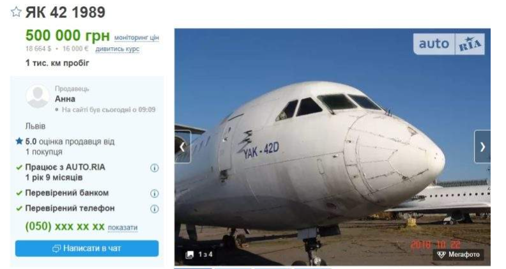Reveal the phone number with 'показати'
The image size is (506, 269).
click(123, 227)
